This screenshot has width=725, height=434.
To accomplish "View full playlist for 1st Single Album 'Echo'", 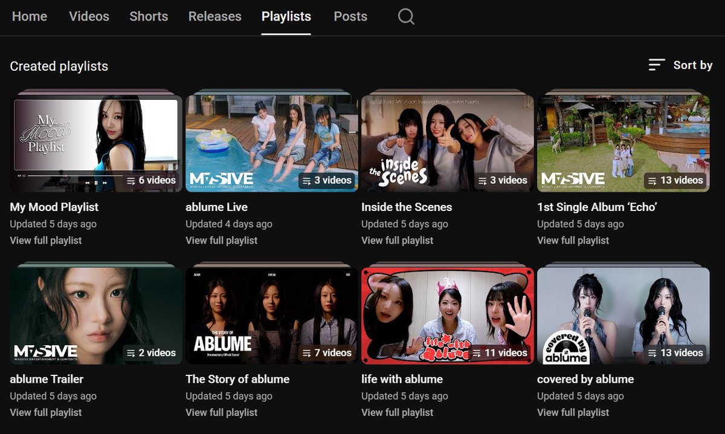I will pyautogui.click(x=573, y=241).
